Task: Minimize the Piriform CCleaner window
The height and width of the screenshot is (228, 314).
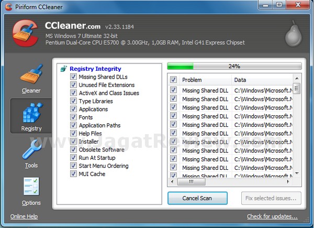Action: [265, 5]
